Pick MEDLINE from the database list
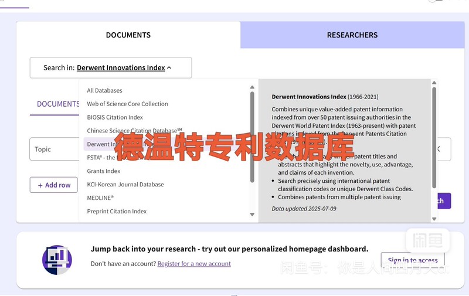This screenshot has width=469, height=296. 100,198
